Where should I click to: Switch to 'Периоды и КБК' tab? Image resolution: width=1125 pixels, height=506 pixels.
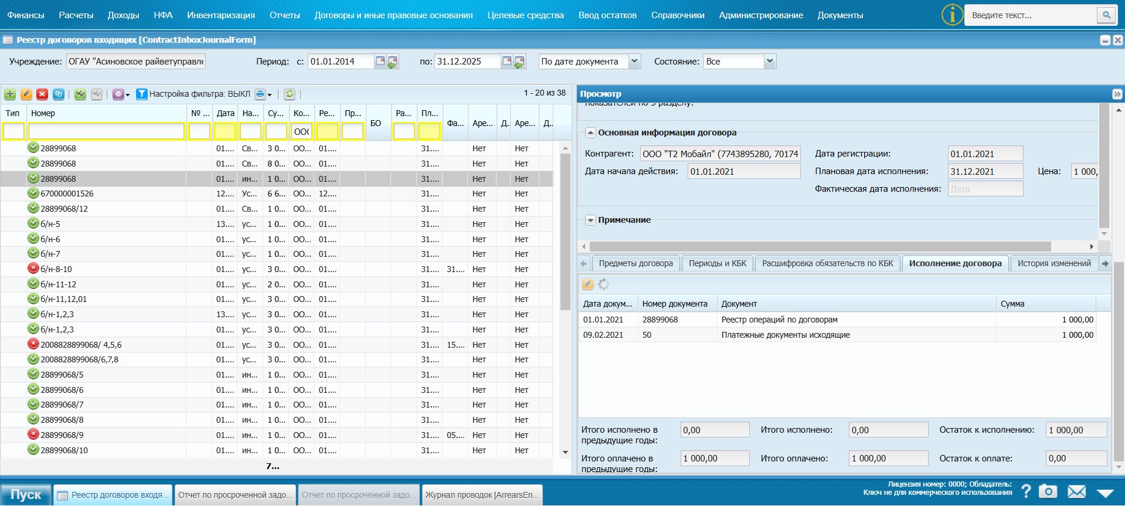(x=717, y=263)
